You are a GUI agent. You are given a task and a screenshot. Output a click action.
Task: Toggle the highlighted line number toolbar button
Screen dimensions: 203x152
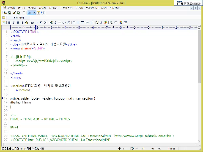coord(34,13)
